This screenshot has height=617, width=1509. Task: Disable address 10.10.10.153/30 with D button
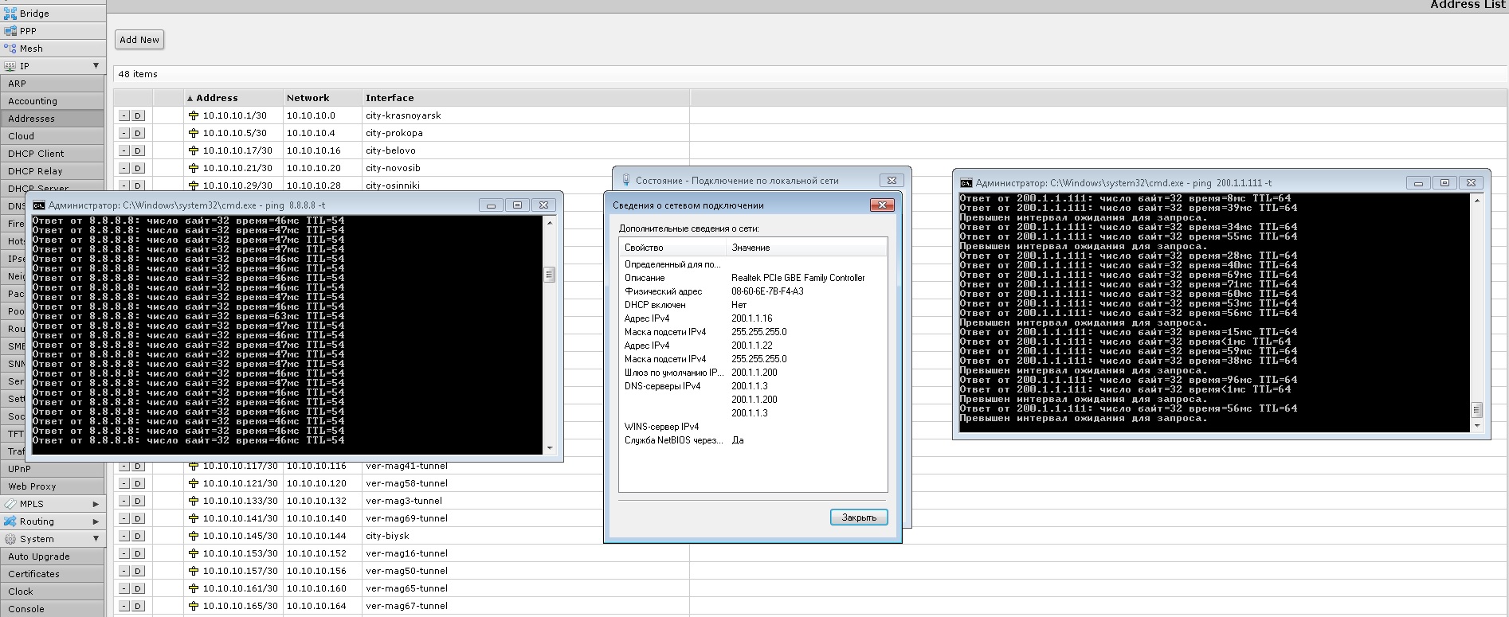(x=138, y=553)
